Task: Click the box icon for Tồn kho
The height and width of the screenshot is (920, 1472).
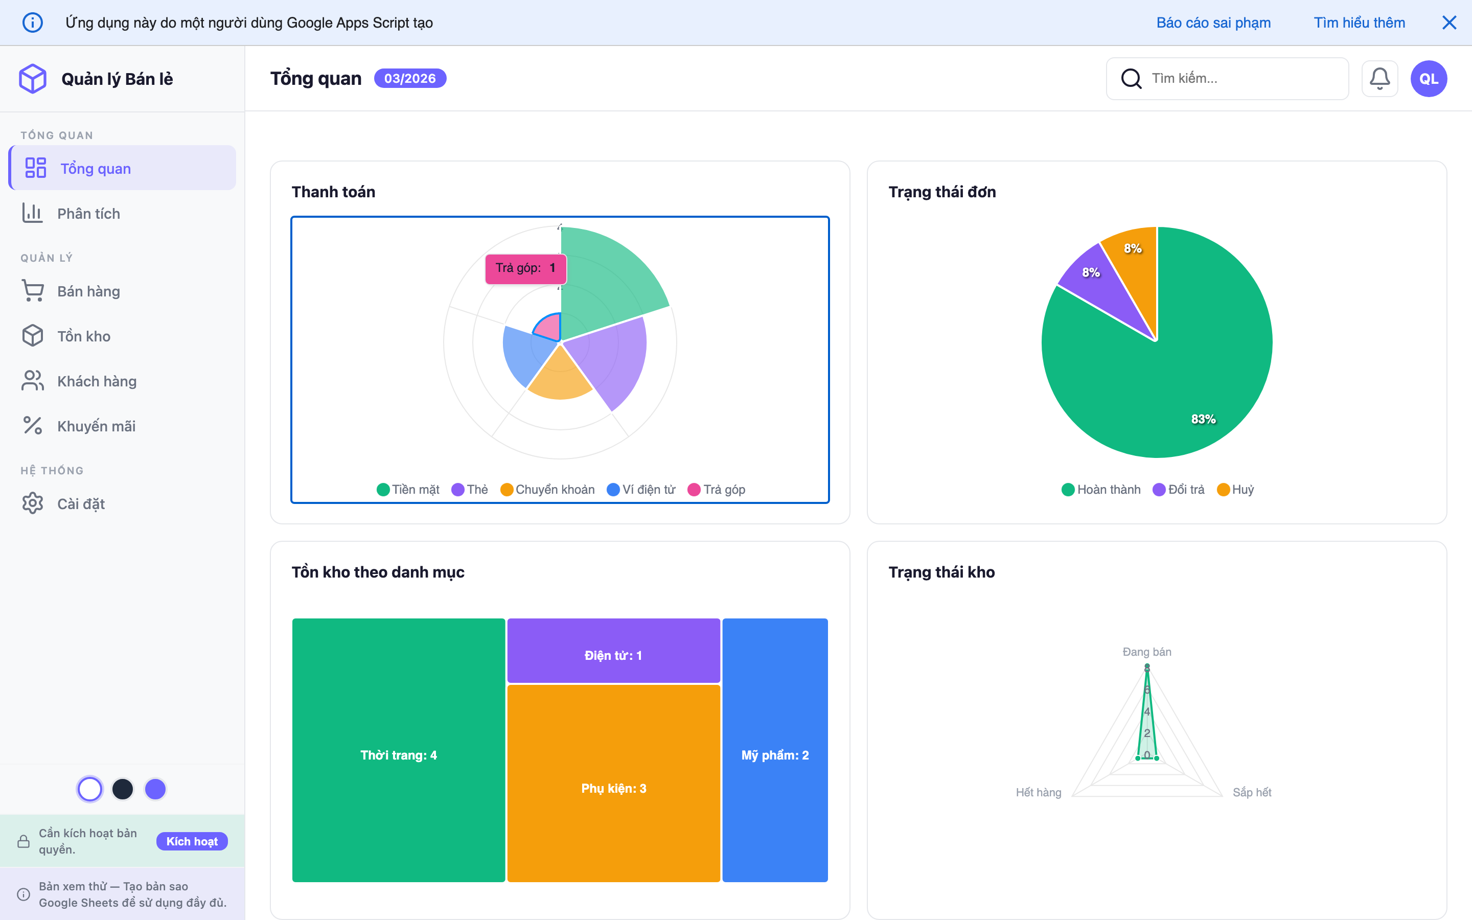Action: pos(32,335)
